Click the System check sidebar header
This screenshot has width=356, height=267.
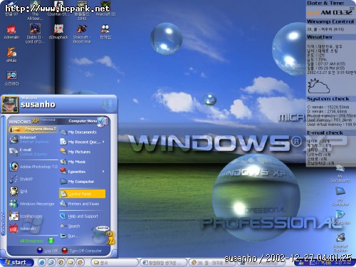328,99
